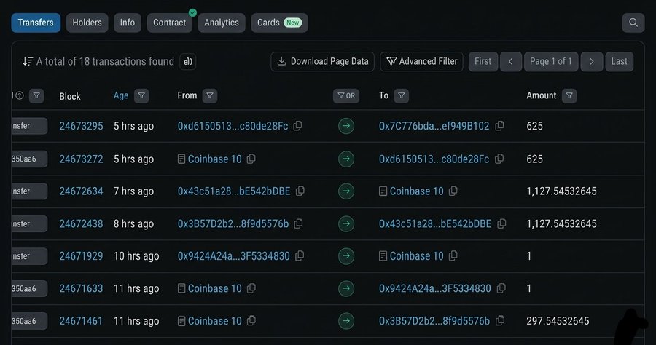Open the Analytics tab

click(222, 23)
